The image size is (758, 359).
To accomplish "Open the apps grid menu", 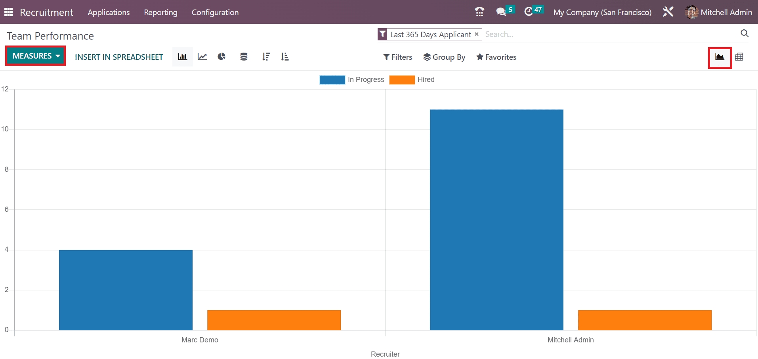I will point(8,12).
